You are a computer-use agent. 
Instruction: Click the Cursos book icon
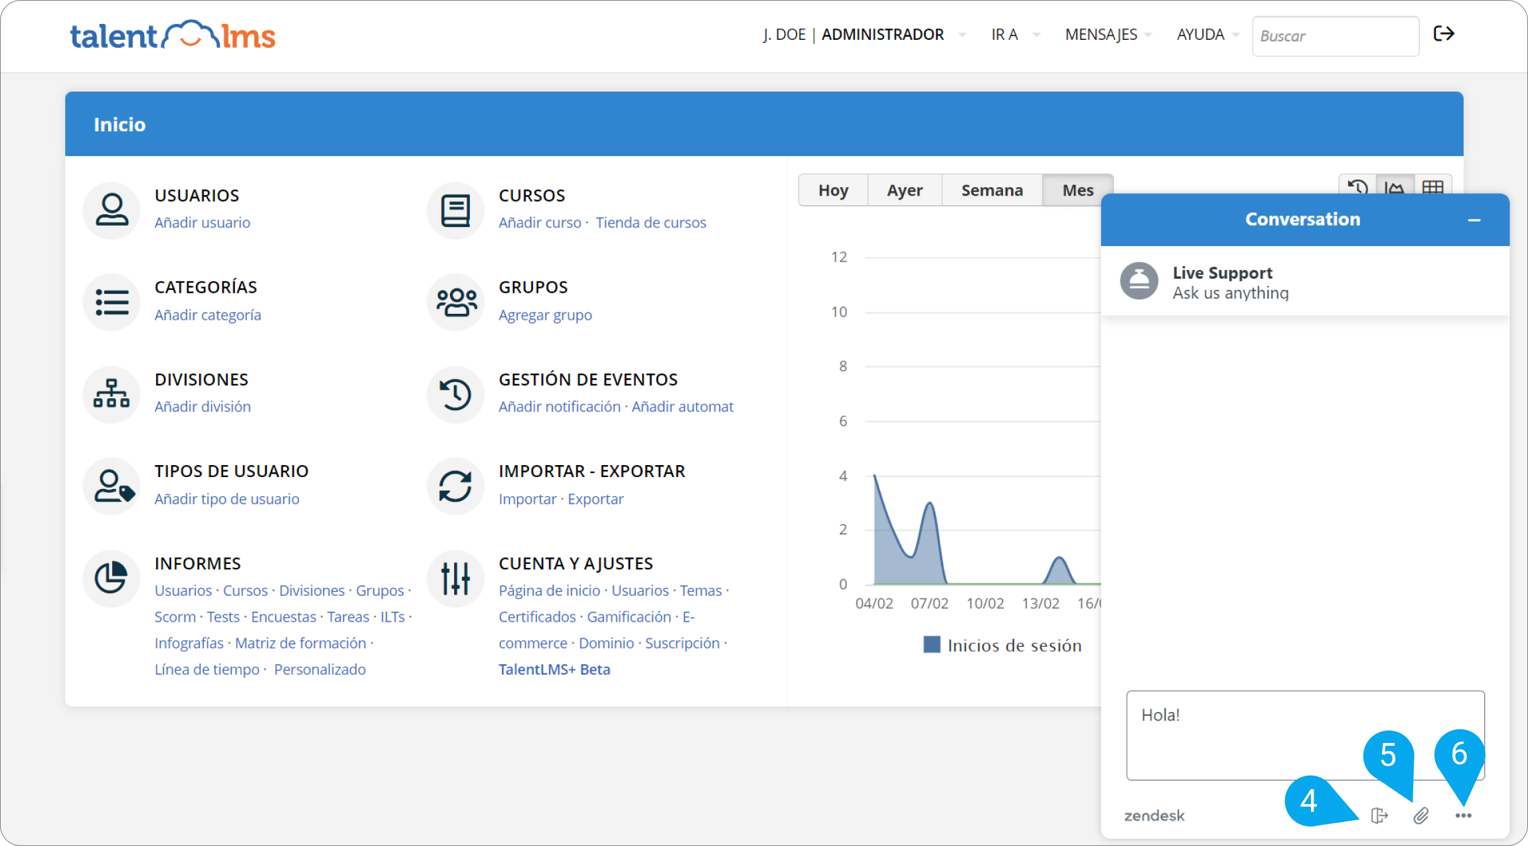(x=455, y=210)
